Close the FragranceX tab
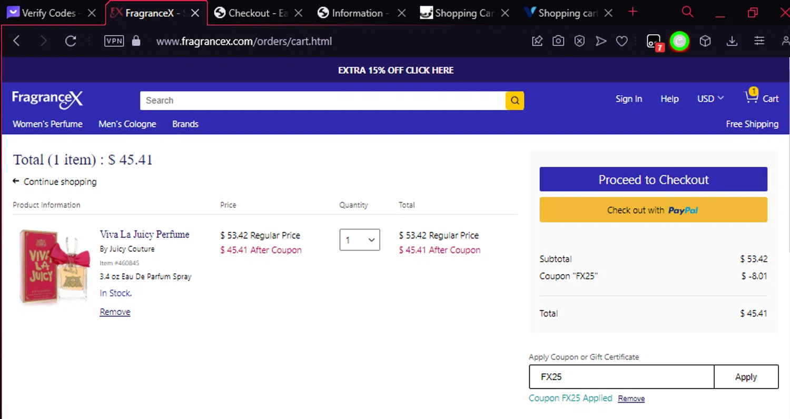 195,13
